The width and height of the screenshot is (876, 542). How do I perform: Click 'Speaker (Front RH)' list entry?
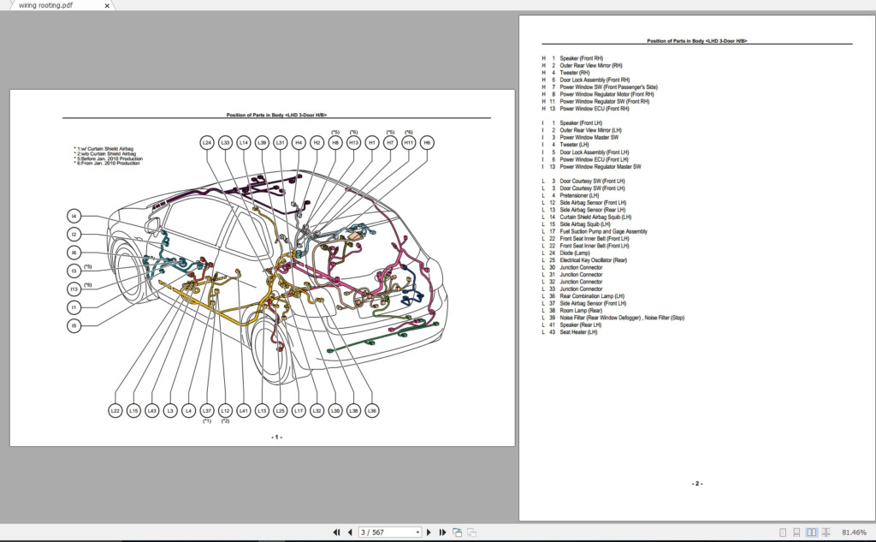581,58
